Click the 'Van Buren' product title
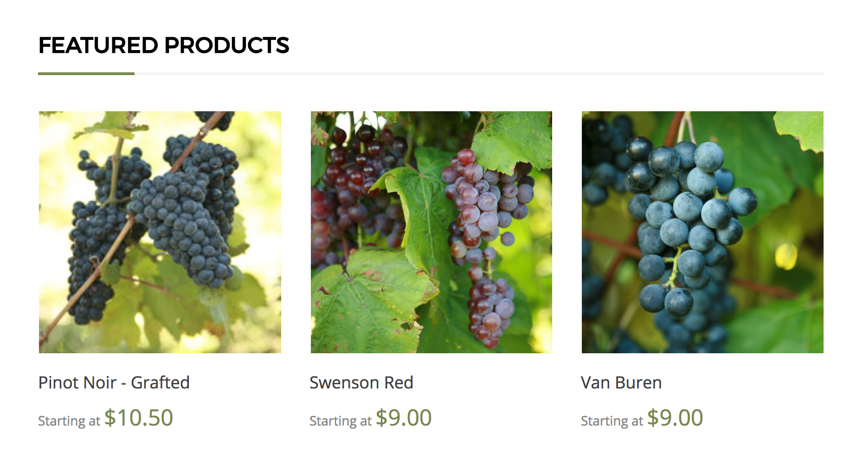The image size is (863, 471). (621, 382)
